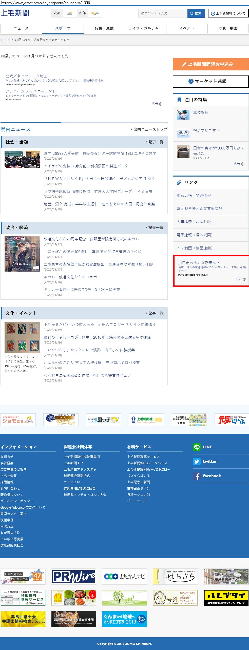Click the facebook icon in footer

tap(197, 476)
